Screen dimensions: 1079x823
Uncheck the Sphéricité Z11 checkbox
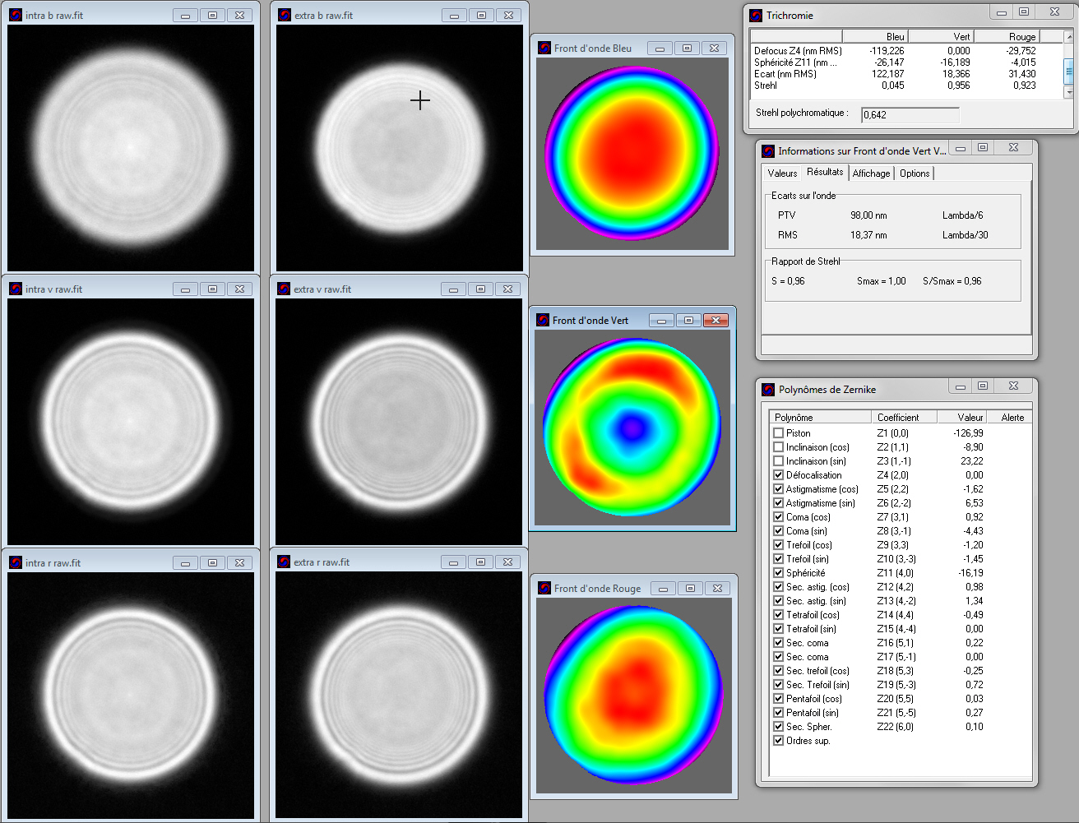778,572
